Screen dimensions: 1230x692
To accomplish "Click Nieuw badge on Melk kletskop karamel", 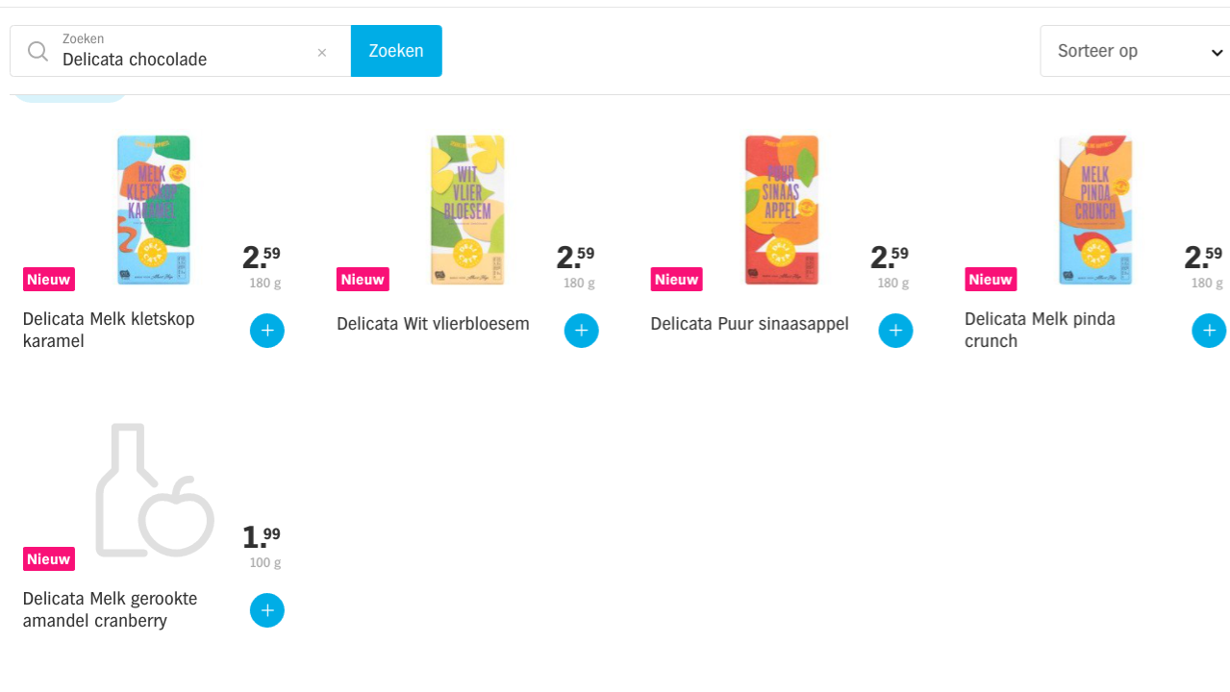I will (x=49, y=280).
